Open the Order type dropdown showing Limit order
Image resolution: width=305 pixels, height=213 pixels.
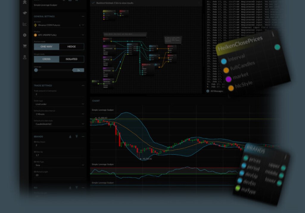(59, 104)
